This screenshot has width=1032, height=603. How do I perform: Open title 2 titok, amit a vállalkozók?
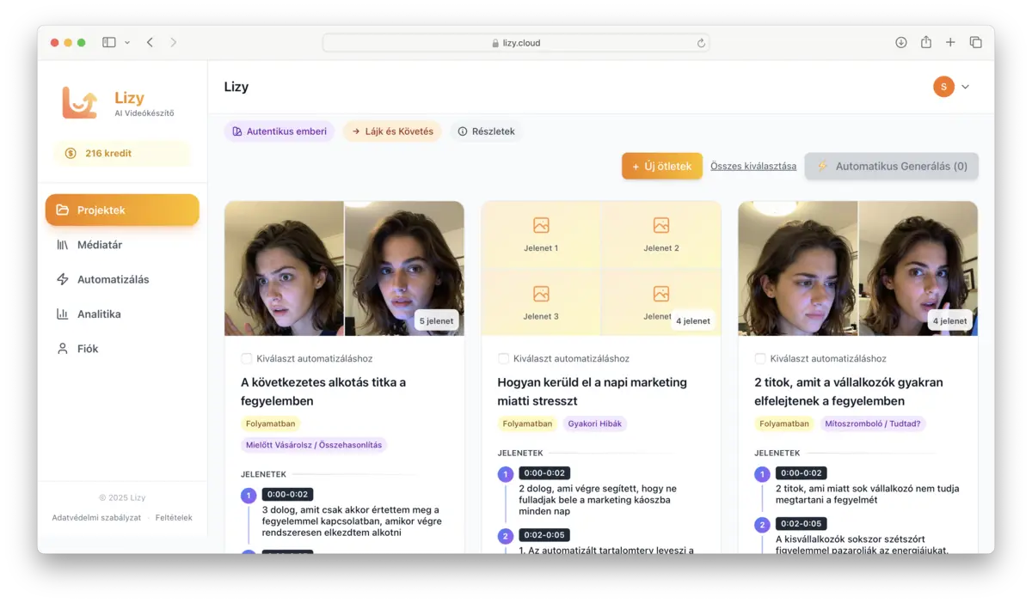tap(849, 392)
